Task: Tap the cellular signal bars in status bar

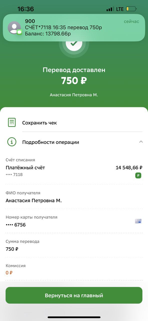Action: (x=110, y=9)
